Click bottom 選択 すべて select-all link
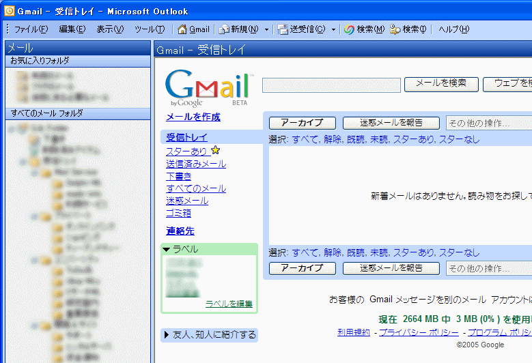The height and width of the screenshot is (363, 532). pyautogui.click(x=305, y=253)
